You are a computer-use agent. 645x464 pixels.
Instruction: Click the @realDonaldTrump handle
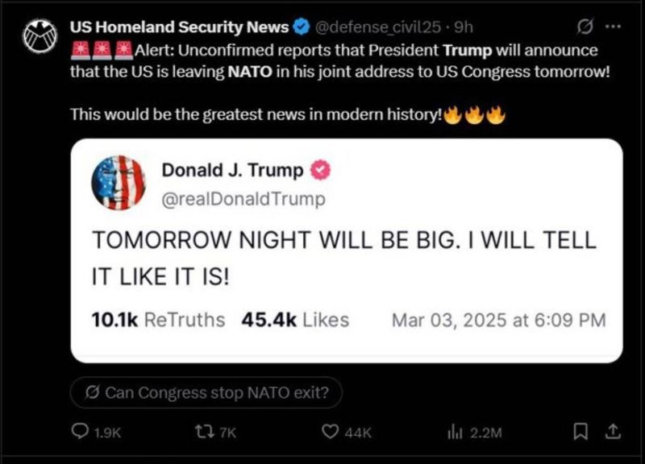pyautogui.click(x=243, y=199)
